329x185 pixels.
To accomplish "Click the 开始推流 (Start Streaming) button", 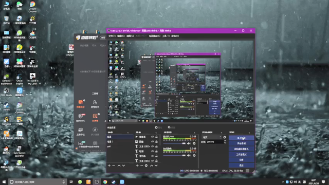I will [241, 138].
